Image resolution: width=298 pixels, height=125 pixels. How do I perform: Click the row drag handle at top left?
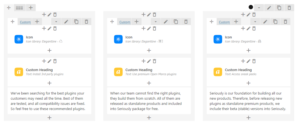point(8,8)
